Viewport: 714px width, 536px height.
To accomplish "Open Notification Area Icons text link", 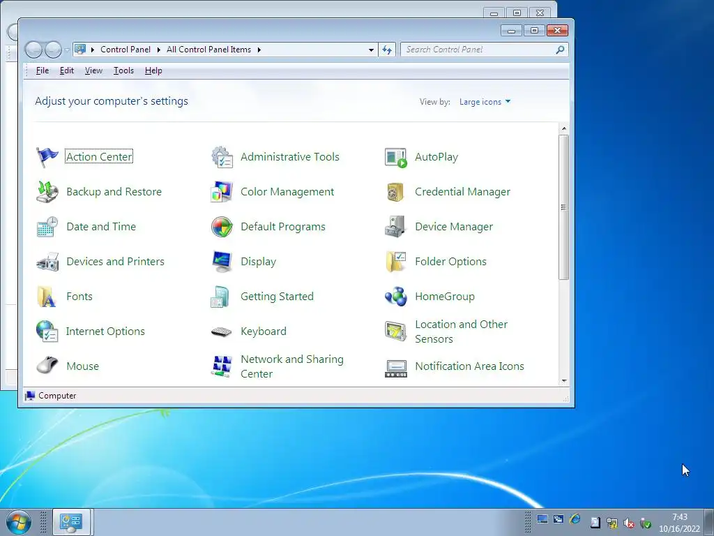I will click(x=469, y=366).
